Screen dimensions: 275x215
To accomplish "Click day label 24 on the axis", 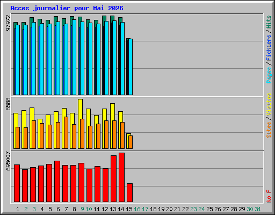I will tap(201, 209).
